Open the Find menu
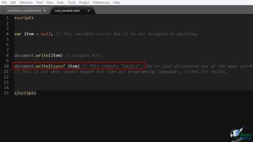This screenshot has height=142, width=253. (x=40, y=2)
